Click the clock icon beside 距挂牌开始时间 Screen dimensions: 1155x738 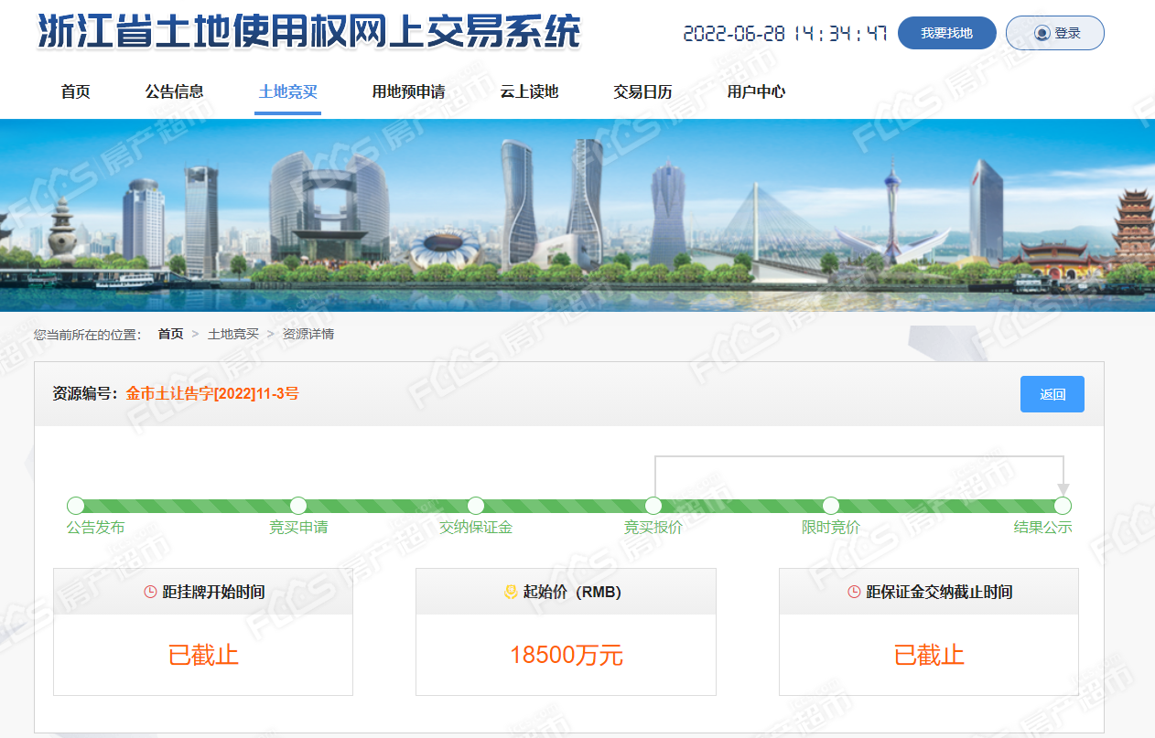point(151,592)
